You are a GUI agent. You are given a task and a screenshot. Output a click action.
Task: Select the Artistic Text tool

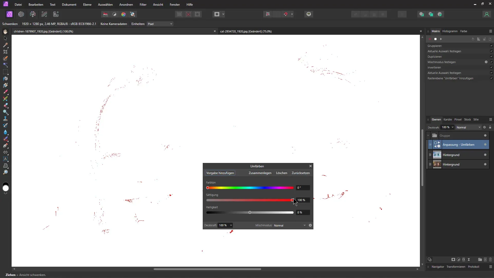pos(5,159)
